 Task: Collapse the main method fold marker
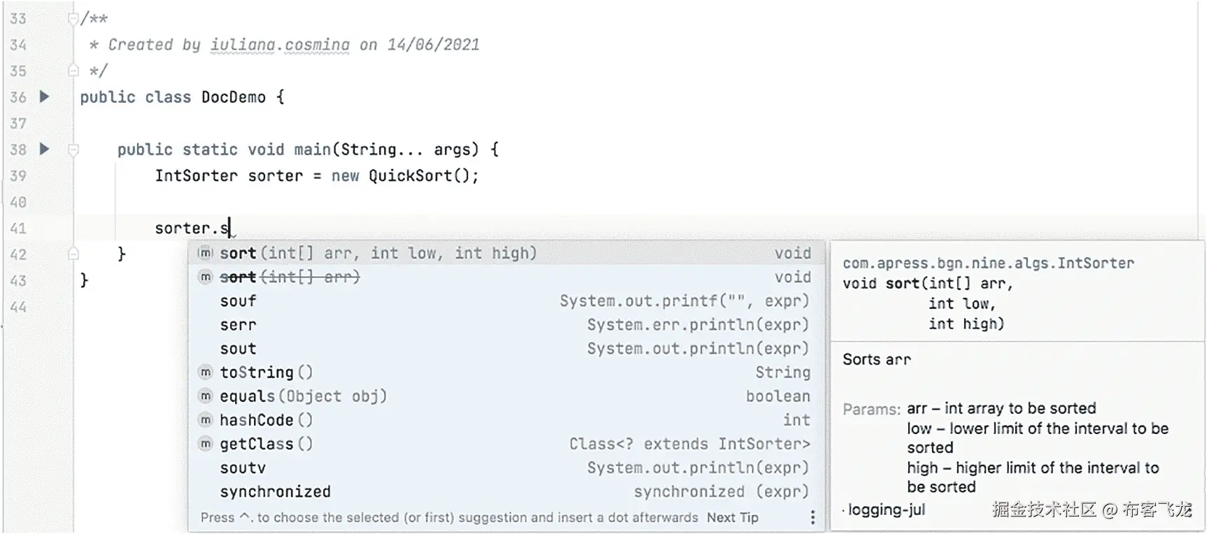(x=73, y=150)
